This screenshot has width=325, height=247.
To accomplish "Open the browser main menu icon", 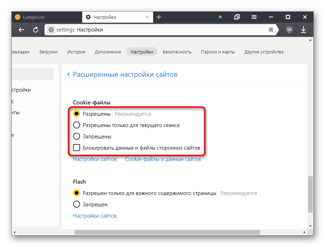I will pyautogui.click(x=254, y=17).
